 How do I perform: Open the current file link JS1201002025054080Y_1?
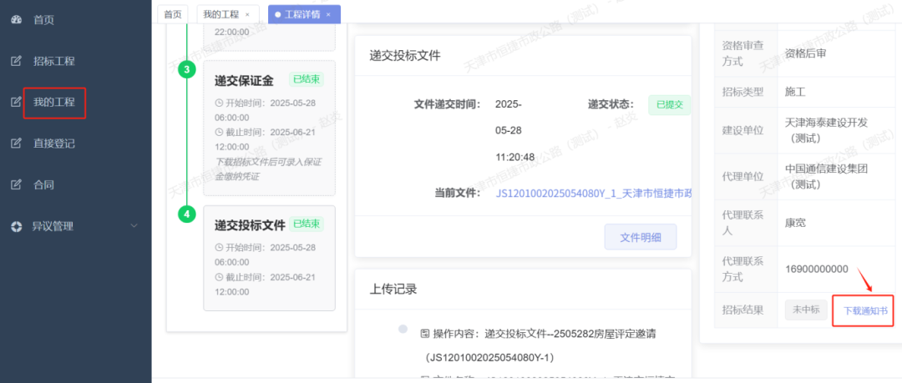pyautogui.click(x=594, y=194)
